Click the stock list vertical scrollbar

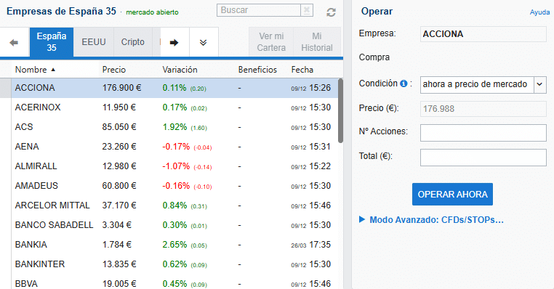[340, 111]
